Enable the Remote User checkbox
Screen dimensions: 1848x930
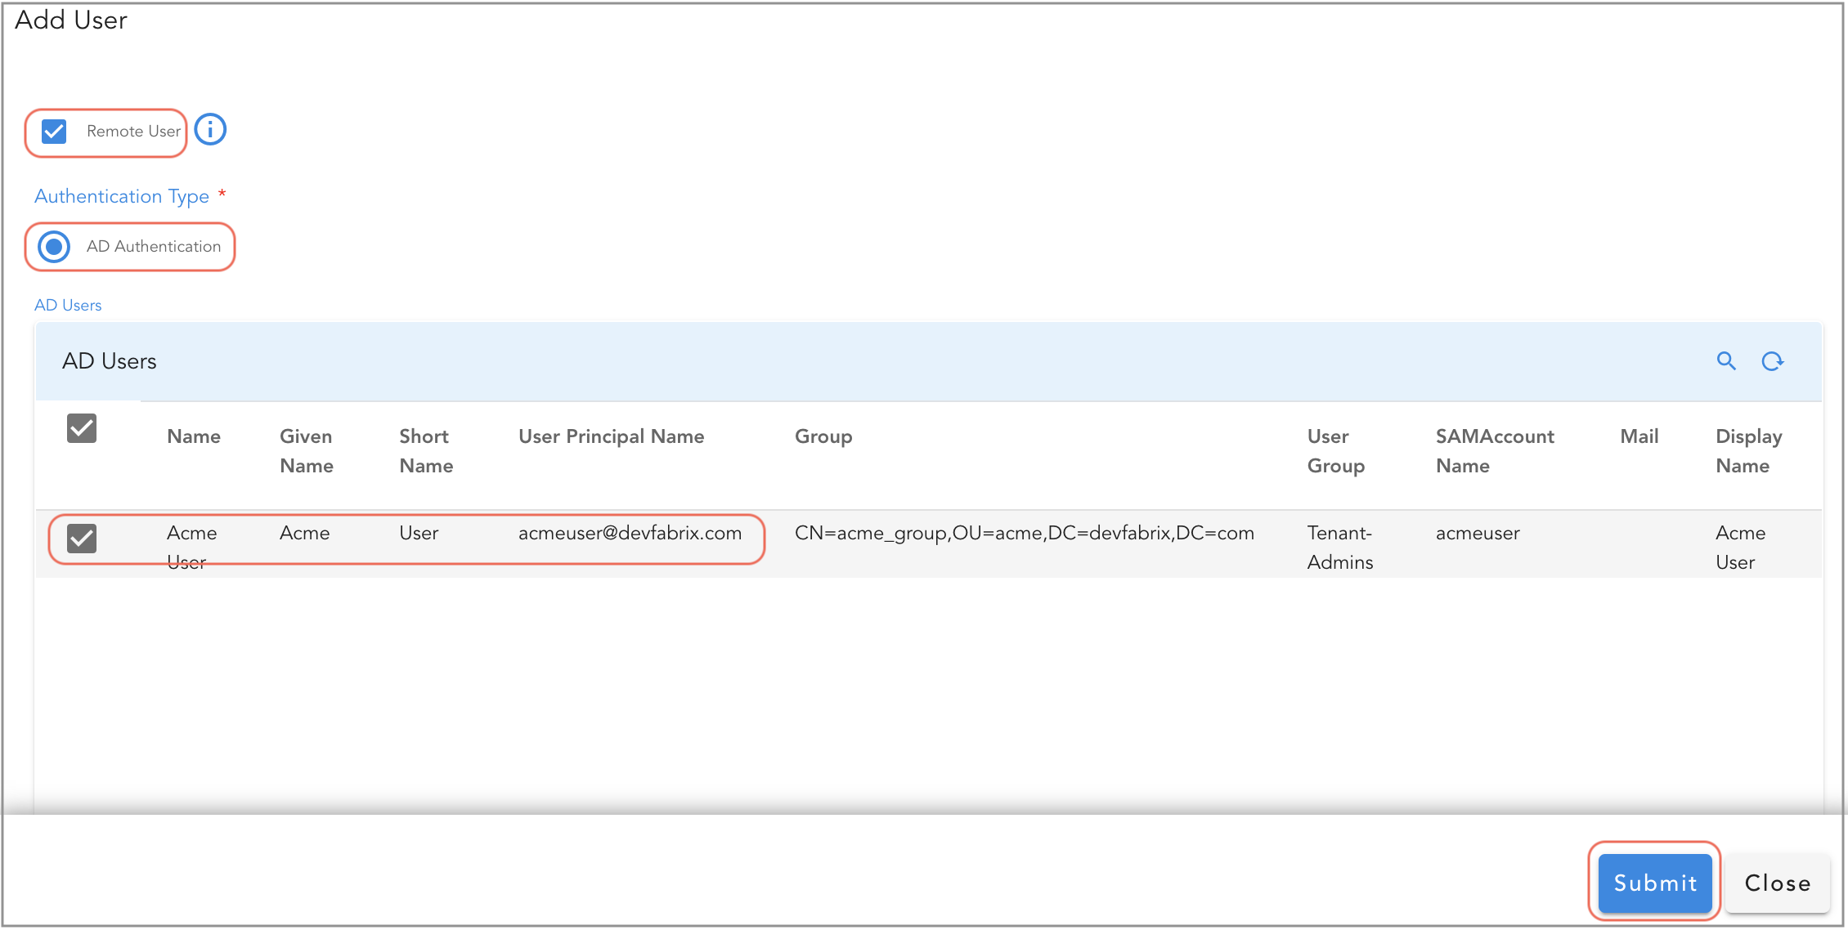53,131
